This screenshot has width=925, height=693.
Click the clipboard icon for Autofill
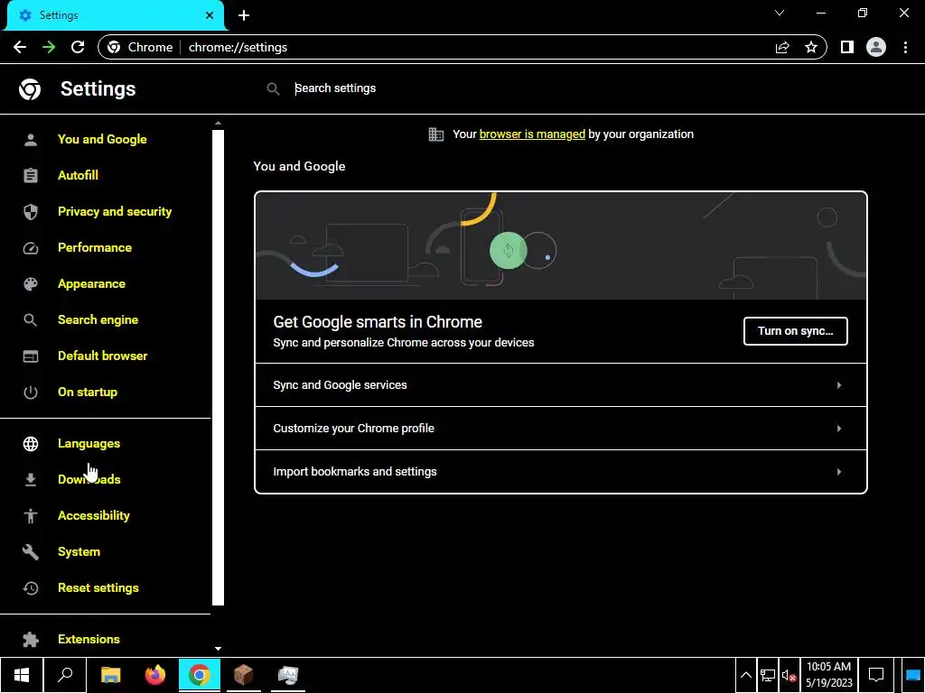31,176
